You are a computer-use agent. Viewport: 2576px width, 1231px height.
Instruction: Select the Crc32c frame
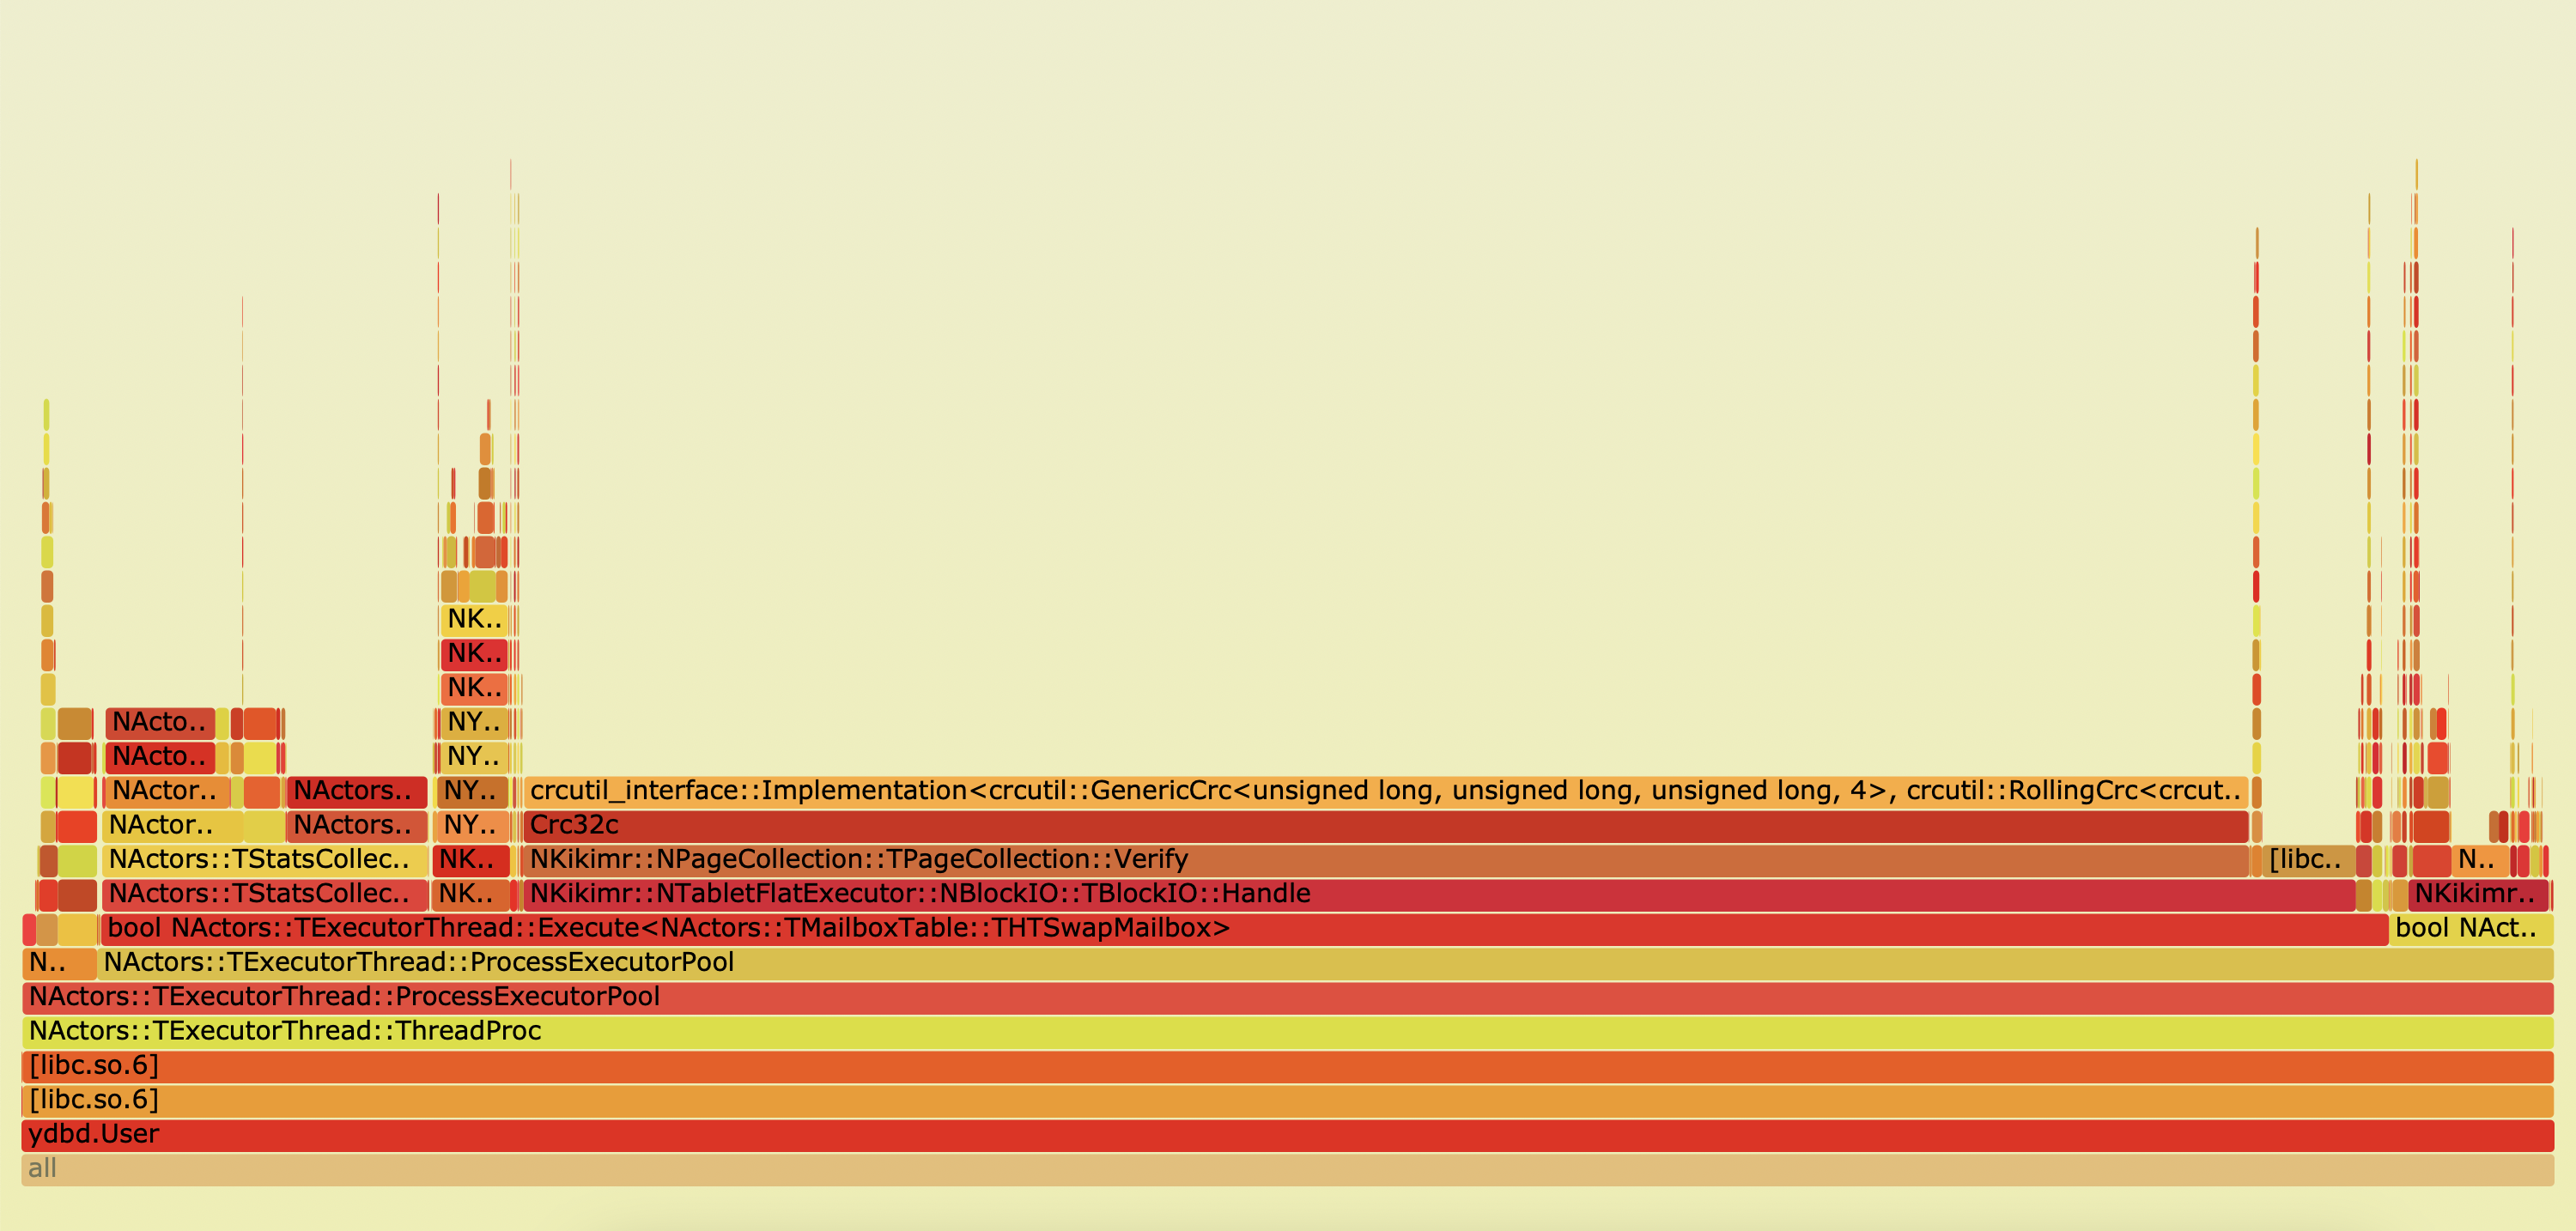(1385, 825)
